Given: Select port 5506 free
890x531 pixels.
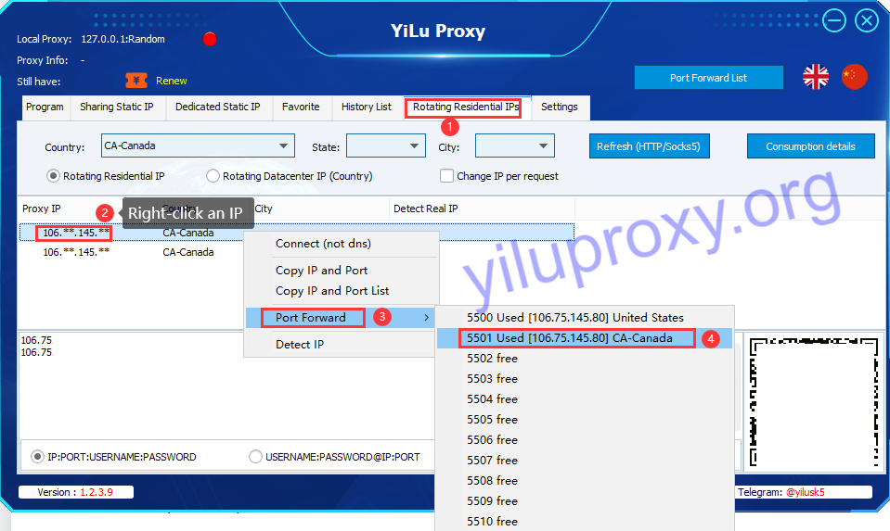Looking at the screenshot, I should click(x=585, y=440).
